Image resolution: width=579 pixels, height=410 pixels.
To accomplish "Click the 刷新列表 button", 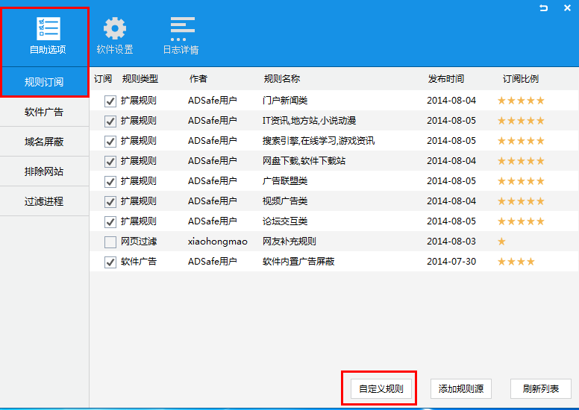I will coord(541,388).
